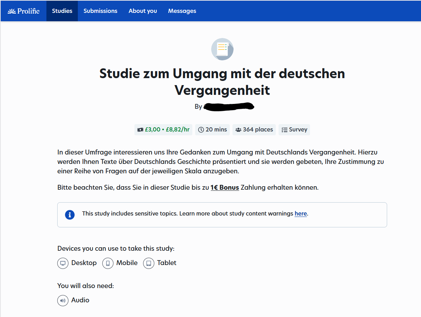This screenshot has height=317, width=421.
Task: Click the 1€ Bonus underlined text
Action: pyautogui.click(x=225, y=187)
